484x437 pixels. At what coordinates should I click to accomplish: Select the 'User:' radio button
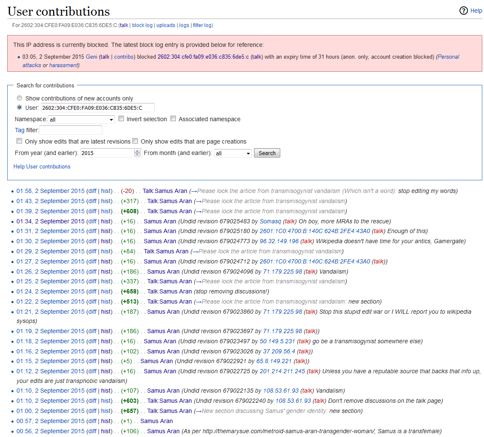pos(19,107)
